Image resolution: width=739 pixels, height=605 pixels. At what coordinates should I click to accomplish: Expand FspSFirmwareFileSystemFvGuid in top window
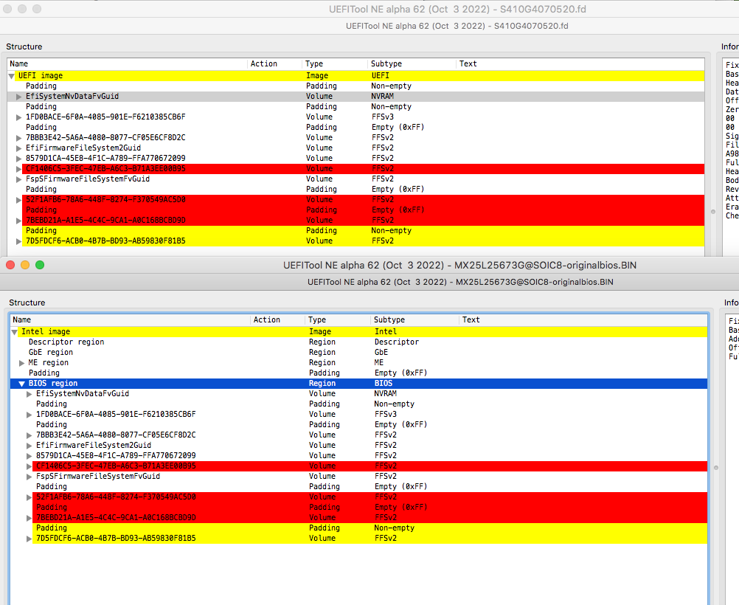pos(19,180)
